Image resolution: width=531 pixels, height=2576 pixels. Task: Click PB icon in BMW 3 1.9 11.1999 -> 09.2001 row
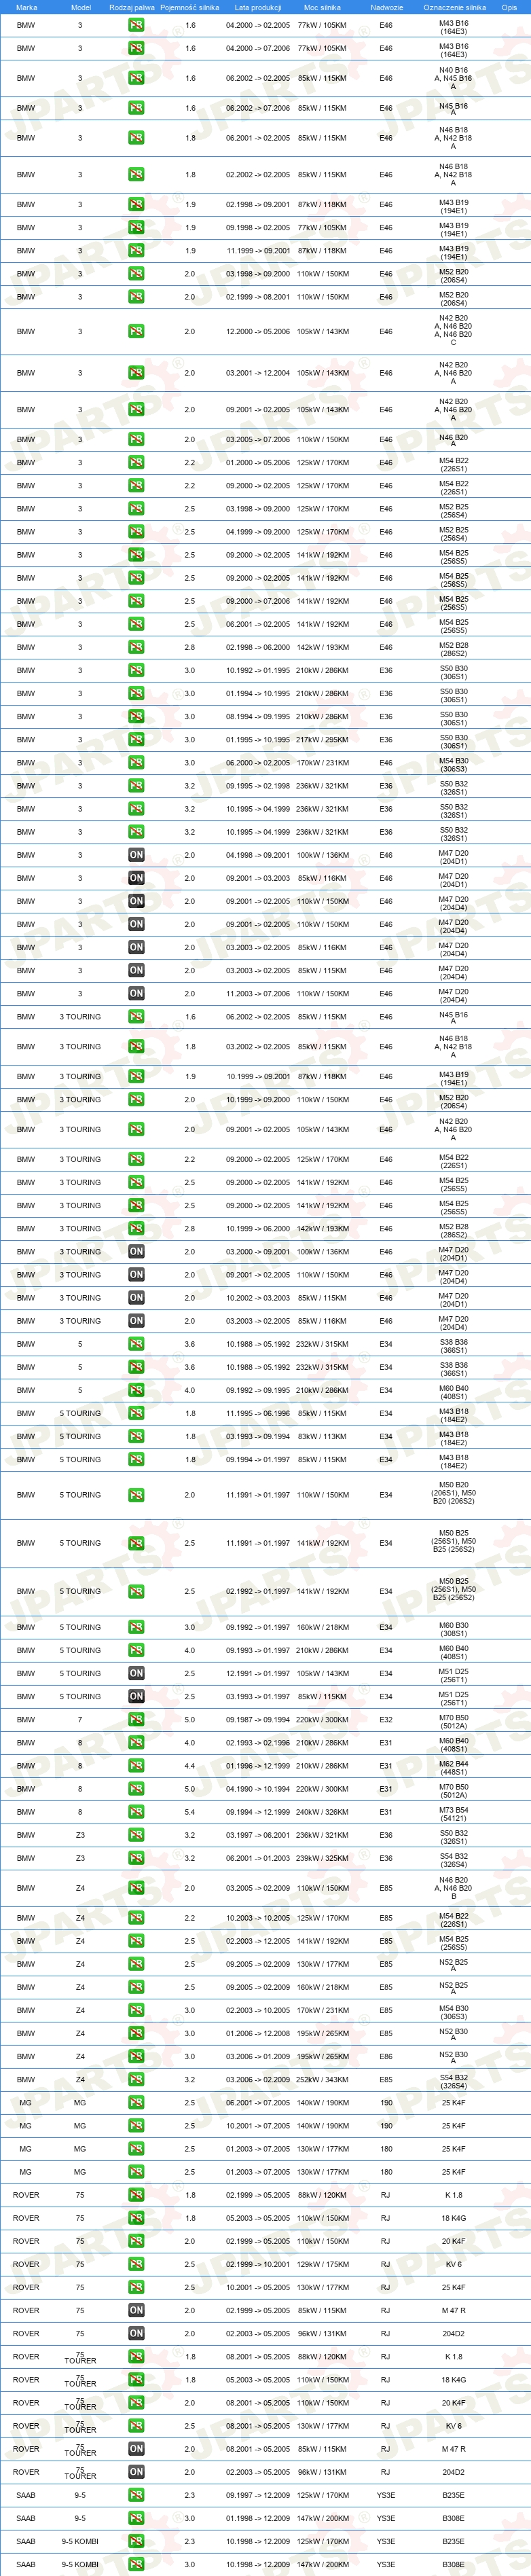(136, 251)
